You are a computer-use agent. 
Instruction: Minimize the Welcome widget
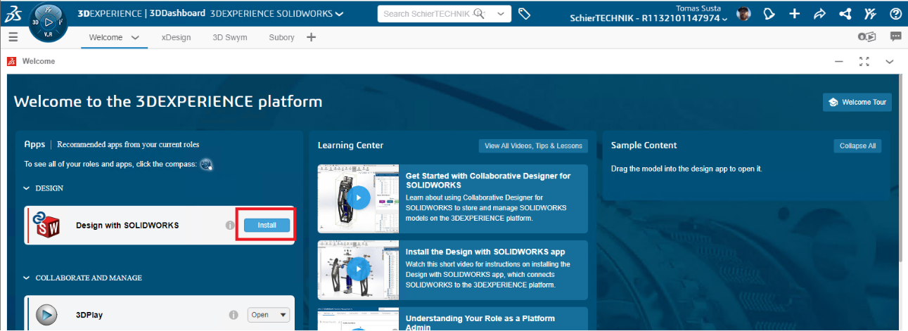pyautogui.click(x=838, y=61)
